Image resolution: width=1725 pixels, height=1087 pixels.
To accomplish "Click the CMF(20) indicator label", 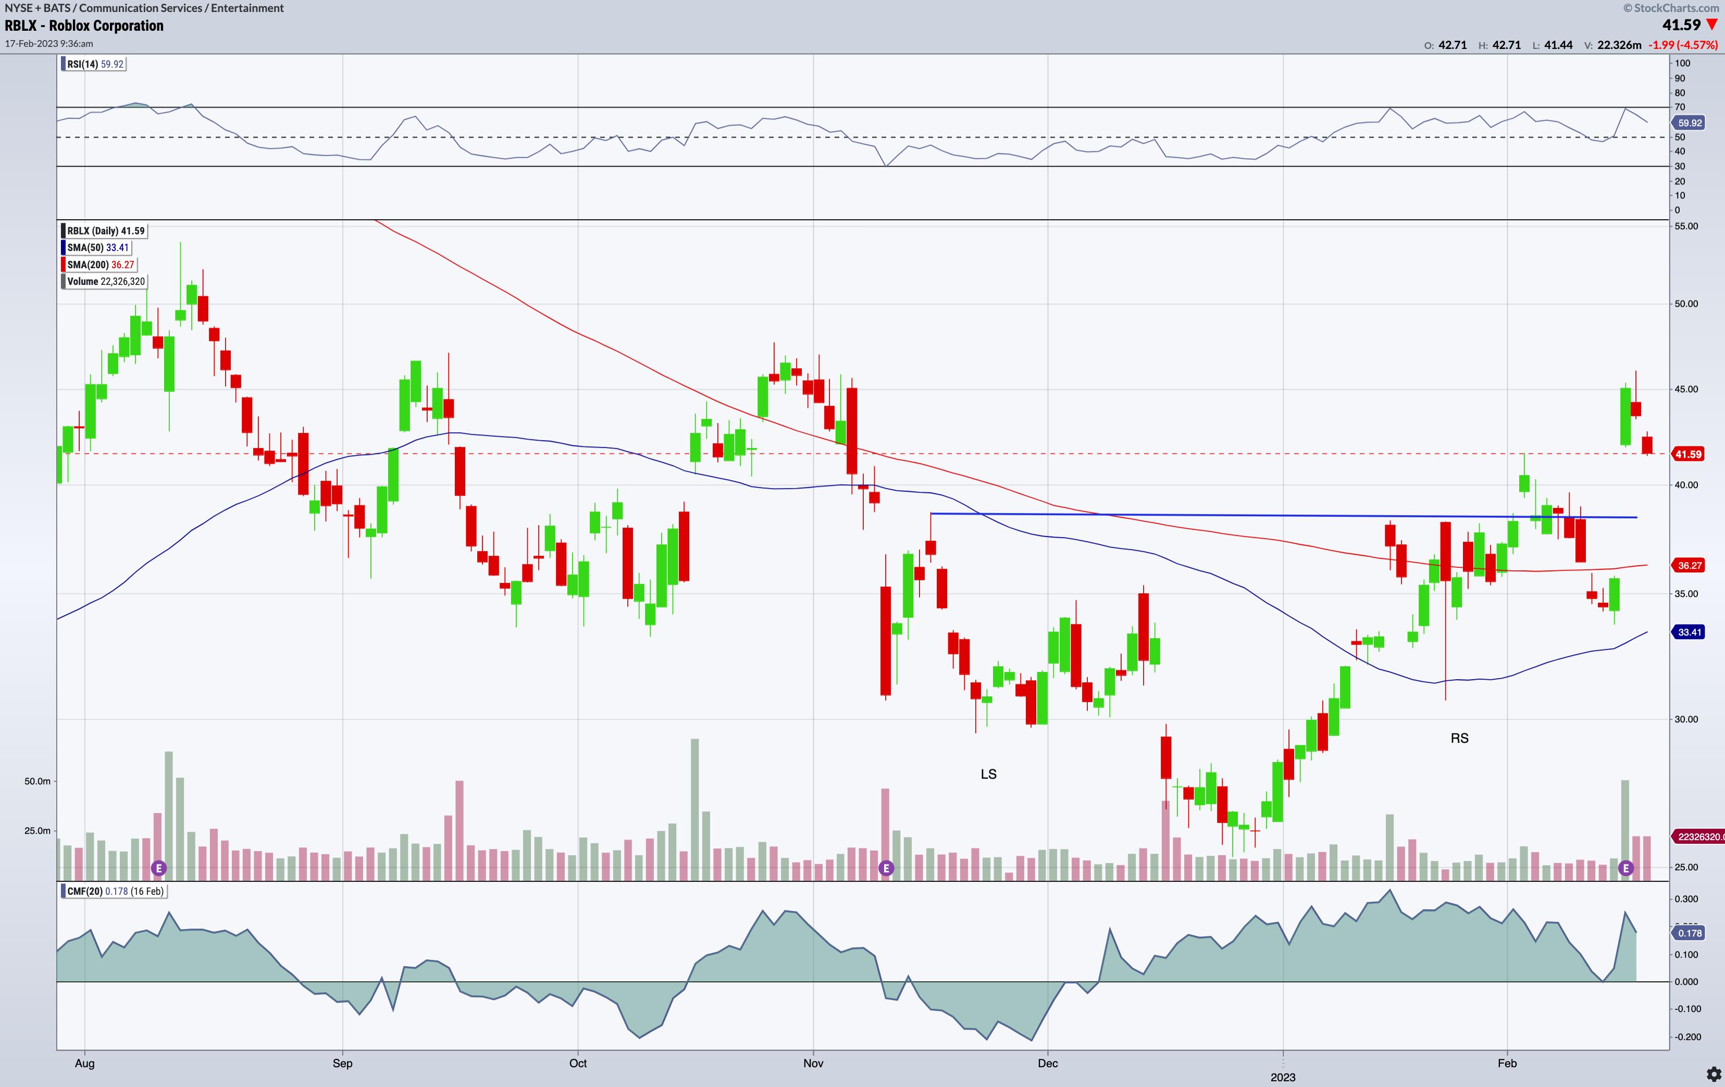I will tap(115, 892).
